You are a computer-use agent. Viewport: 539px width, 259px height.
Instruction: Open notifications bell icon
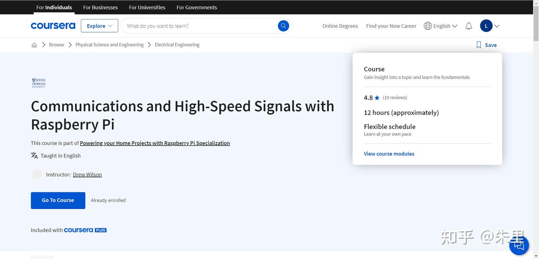(x=469, y=26)
